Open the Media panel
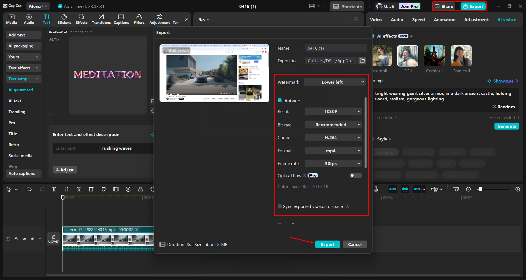 tap(12, 19)
